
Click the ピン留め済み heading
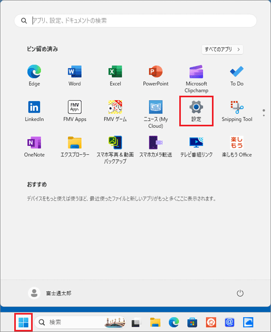pos(42,49)
